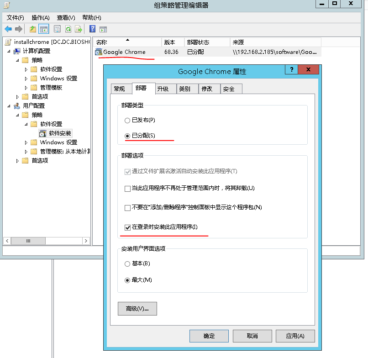Uncheck 在登录时安装此应用程序(I) checkbox
This screenshot has height=358, width=368.
[x=127, y=227]
